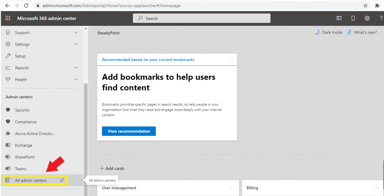The image size is (384, 196).
Task: Click the SteadyPoint organization name
Action: 108,33
